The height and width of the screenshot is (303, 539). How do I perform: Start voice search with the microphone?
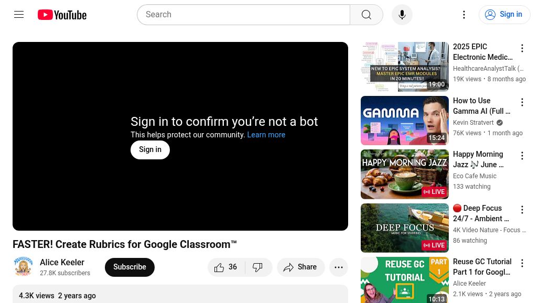coord(402,15)
